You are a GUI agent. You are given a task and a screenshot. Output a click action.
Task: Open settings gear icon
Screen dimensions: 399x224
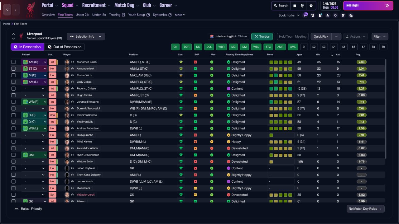311,6
